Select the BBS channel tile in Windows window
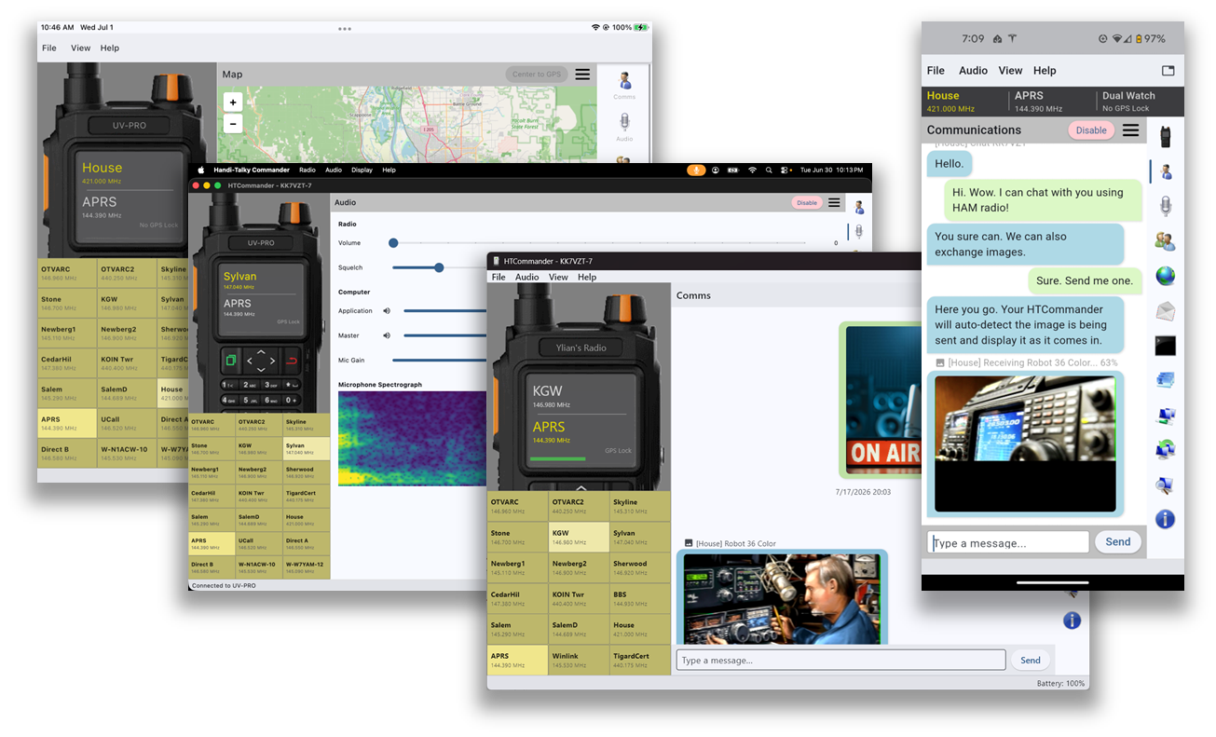 (639, 598)
